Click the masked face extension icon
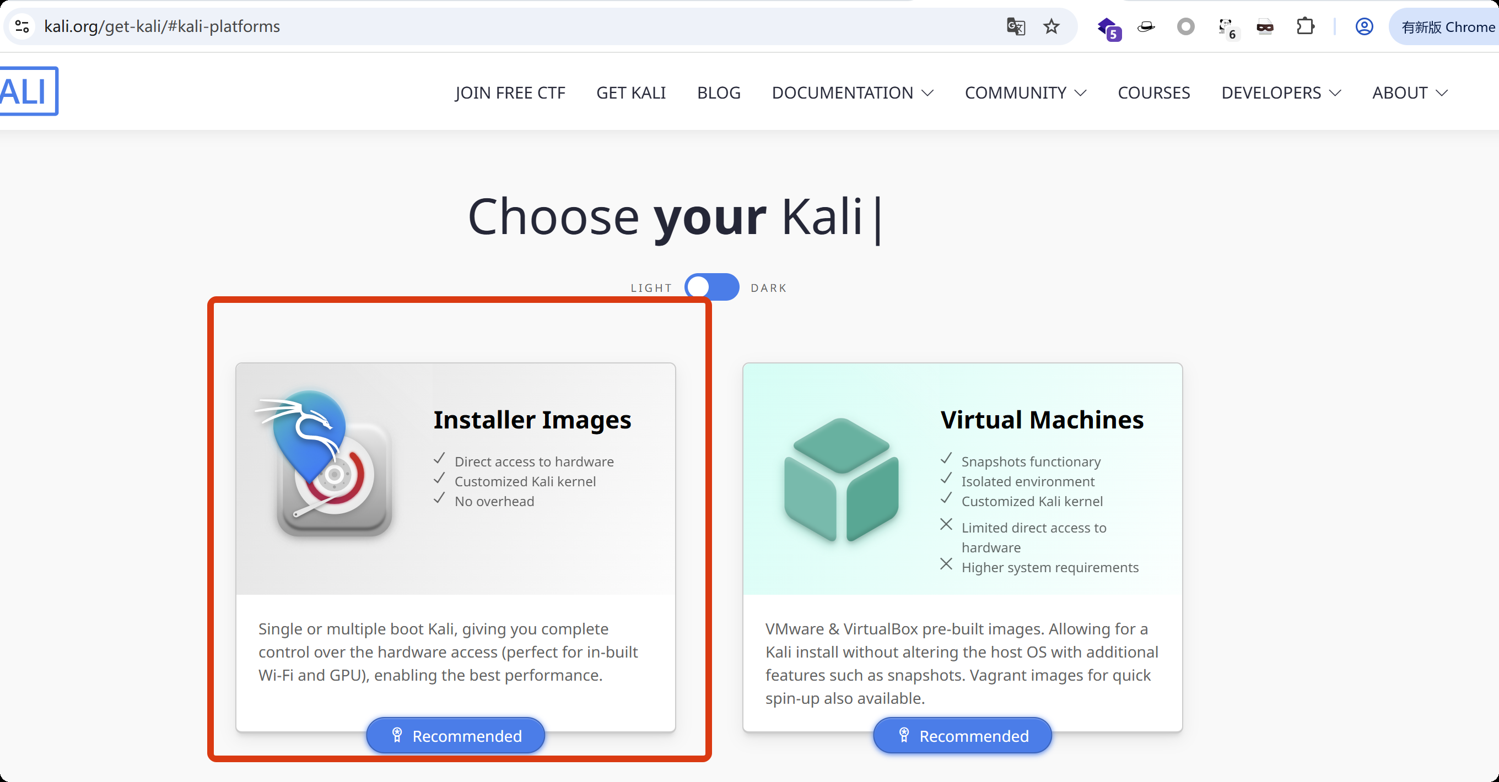This screenshot has width=1499, height=782. [1265, 27]
